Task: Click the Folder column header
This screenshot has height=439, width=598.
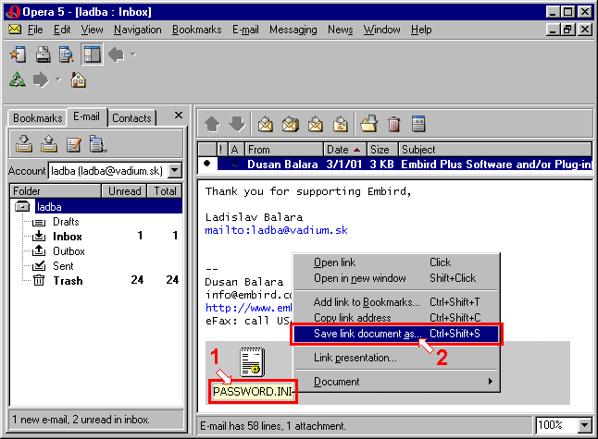Action: 56,190
